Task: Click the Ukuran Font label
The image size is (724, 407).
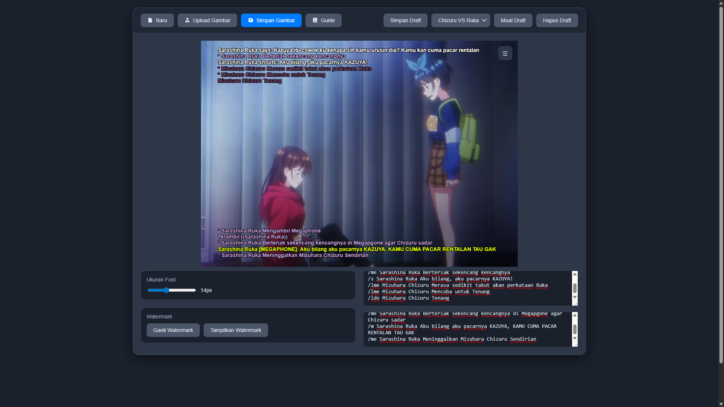Action: pyautogui.click(x=161, y=280)
